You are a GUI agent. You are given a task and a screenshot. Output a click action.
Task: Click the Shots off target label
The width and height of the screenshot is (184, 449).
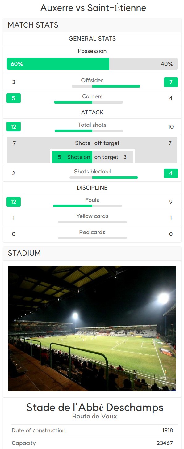tap(97, 143)
